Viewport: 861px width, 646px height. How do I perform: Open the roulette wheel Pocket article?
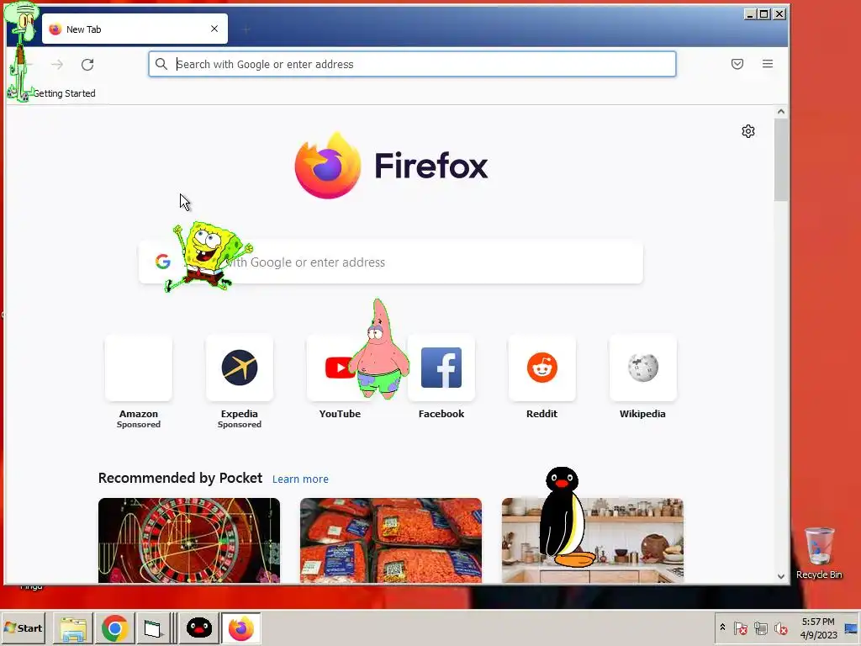point(189,541)
